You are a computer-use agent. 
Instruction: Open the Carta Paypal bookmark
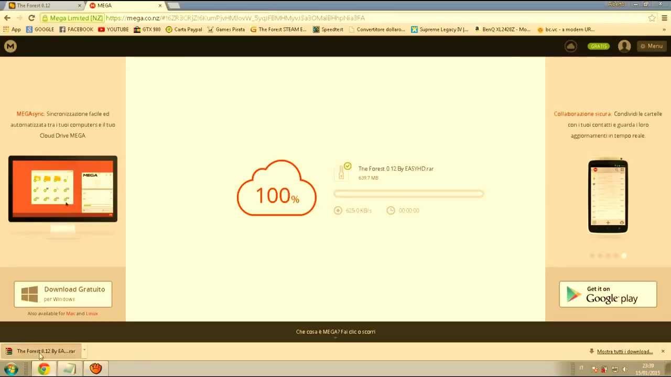183,29
